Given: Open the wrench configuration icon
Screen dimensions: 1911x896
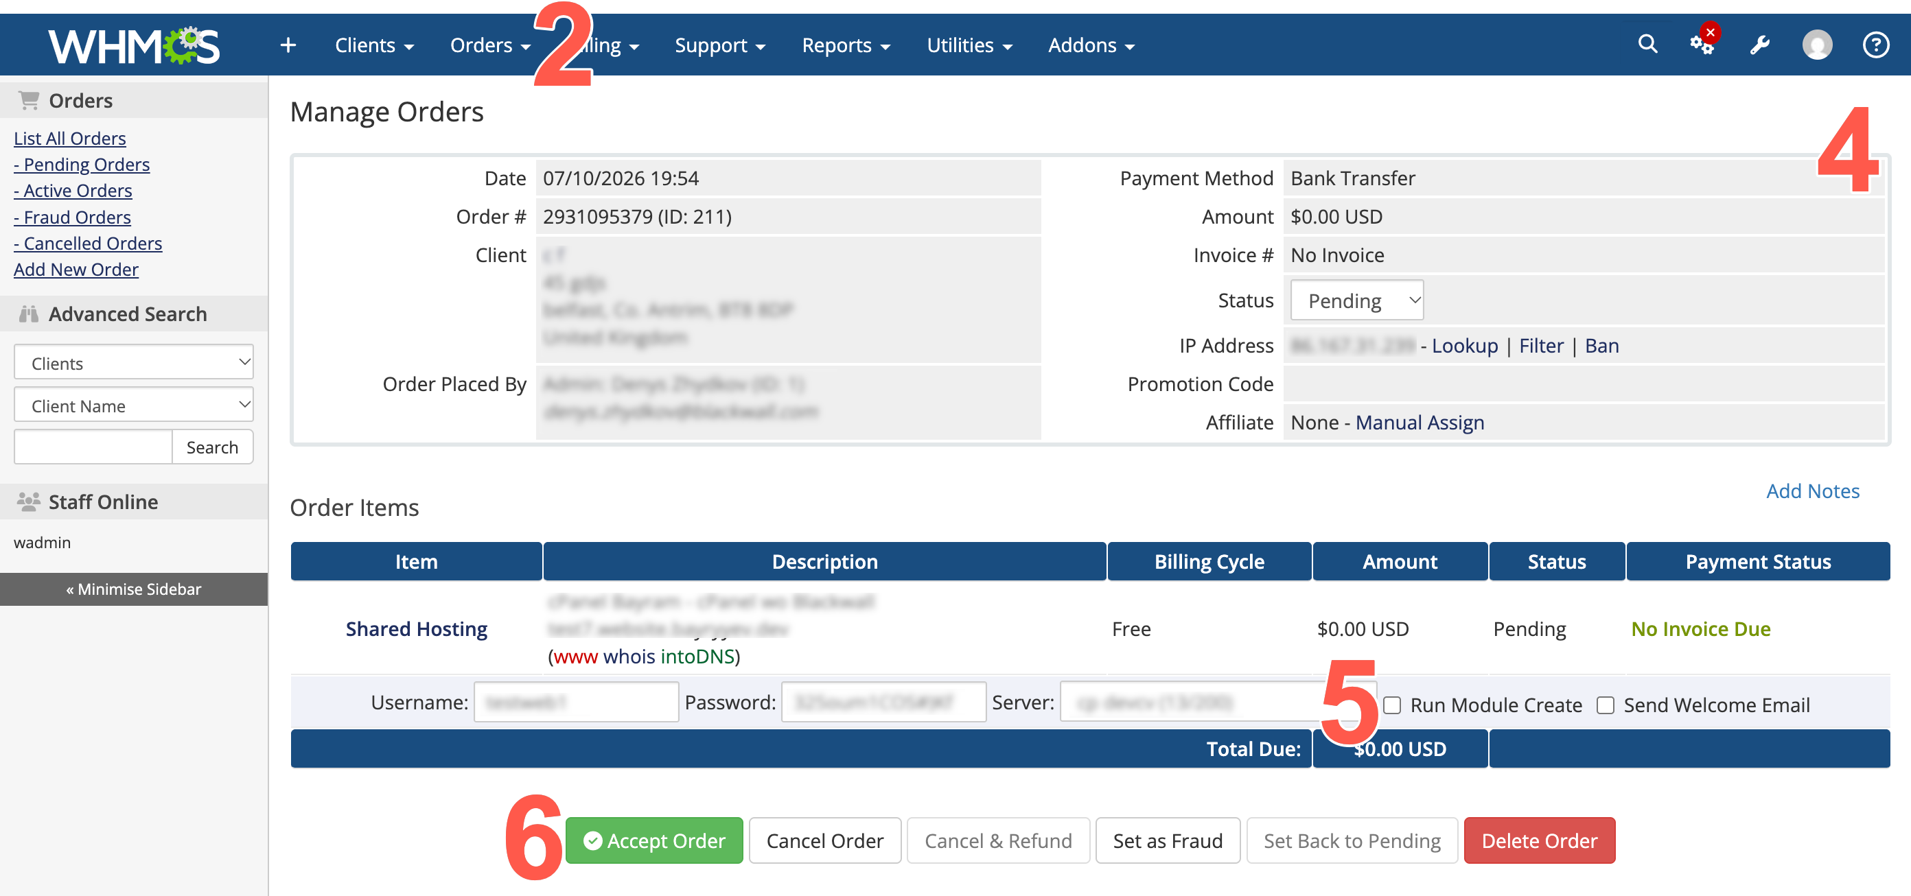Looking at the screenshot, I should click(x=1760, y=45).
